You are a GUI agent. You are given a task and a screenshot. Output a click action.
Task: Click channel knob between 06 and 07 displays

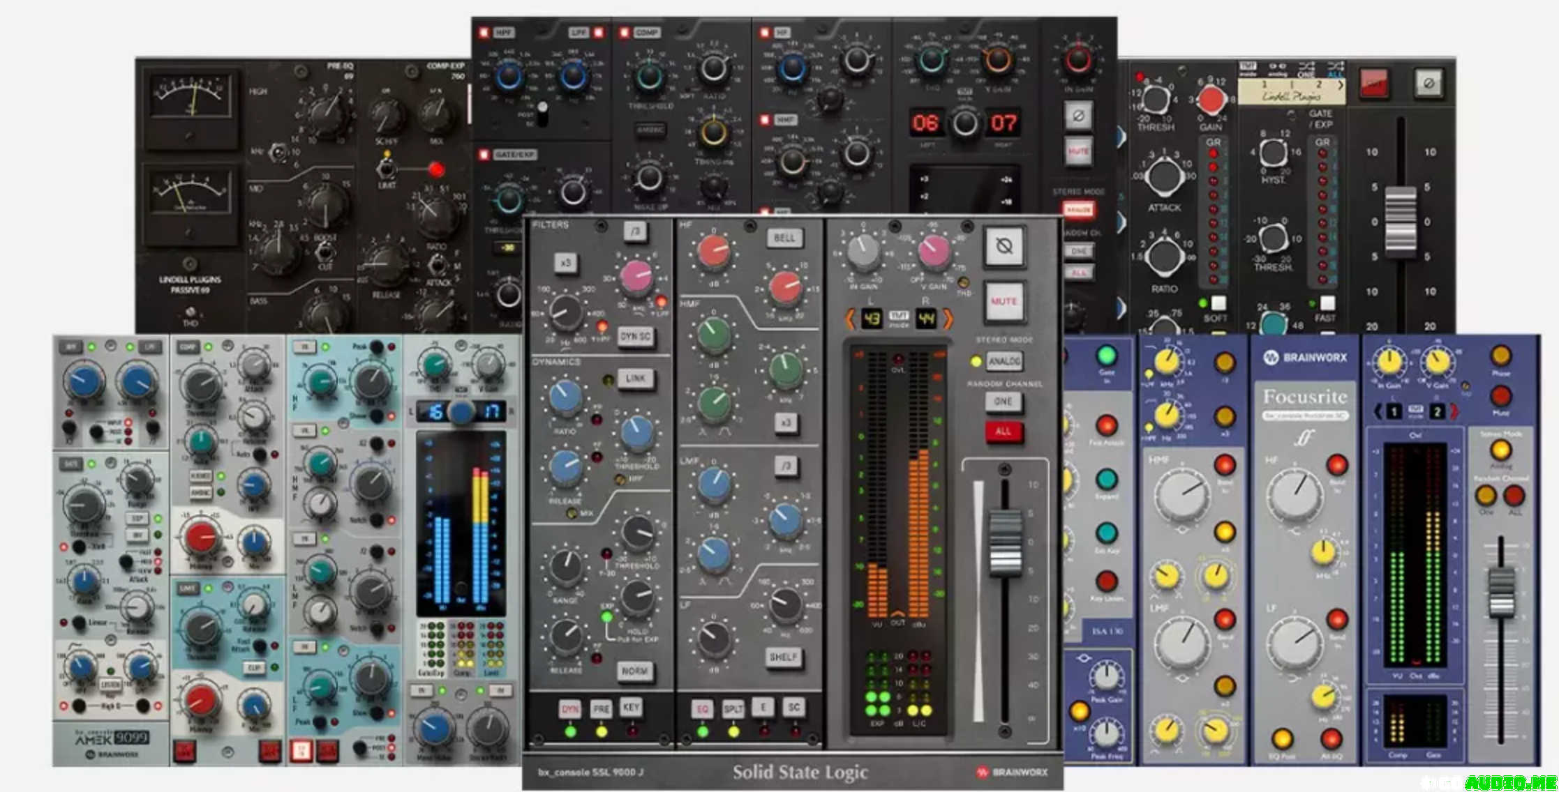click(x=965, y=123)
